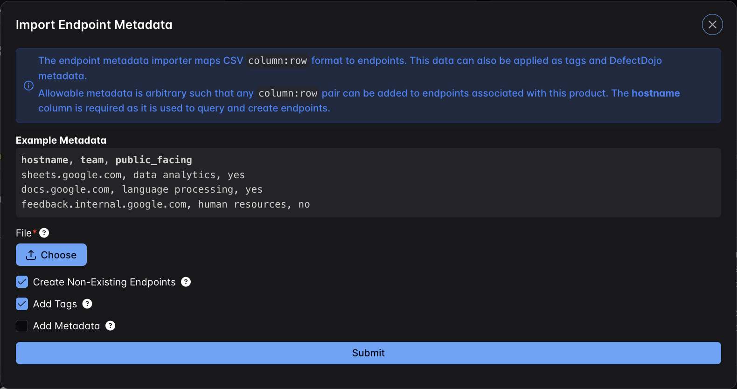Click the bold hostname word in the banner

pos(655,93)
